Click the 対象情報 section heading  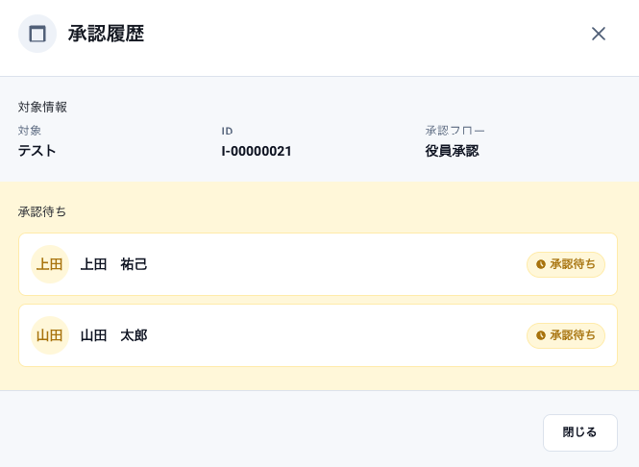point(42,108)
